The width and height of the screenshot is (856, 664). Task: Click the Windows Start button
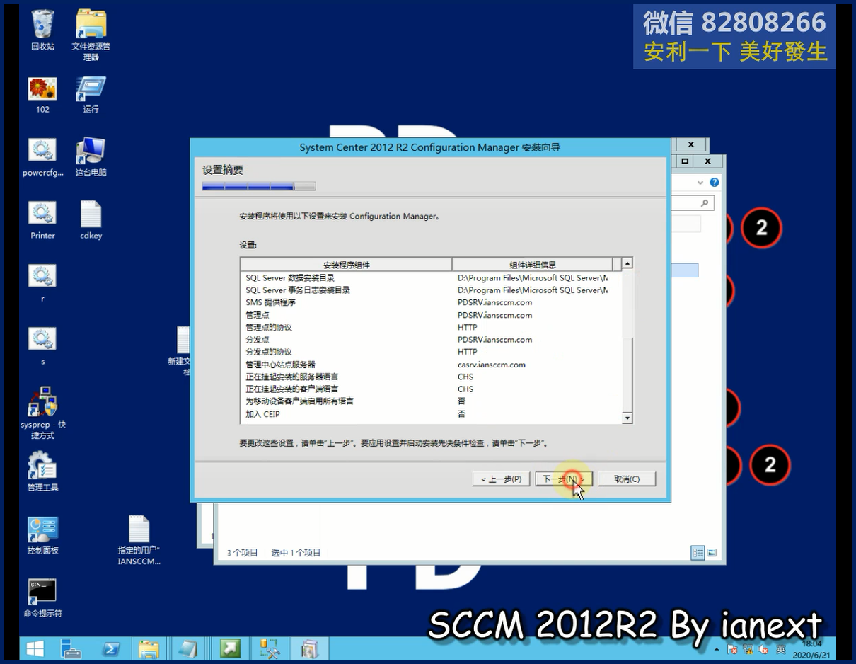(x=35, y=648)
